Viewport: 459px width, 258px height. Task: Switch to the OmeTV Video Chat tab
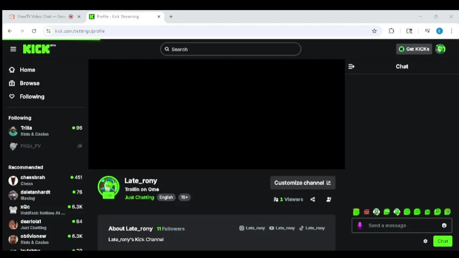41,16
